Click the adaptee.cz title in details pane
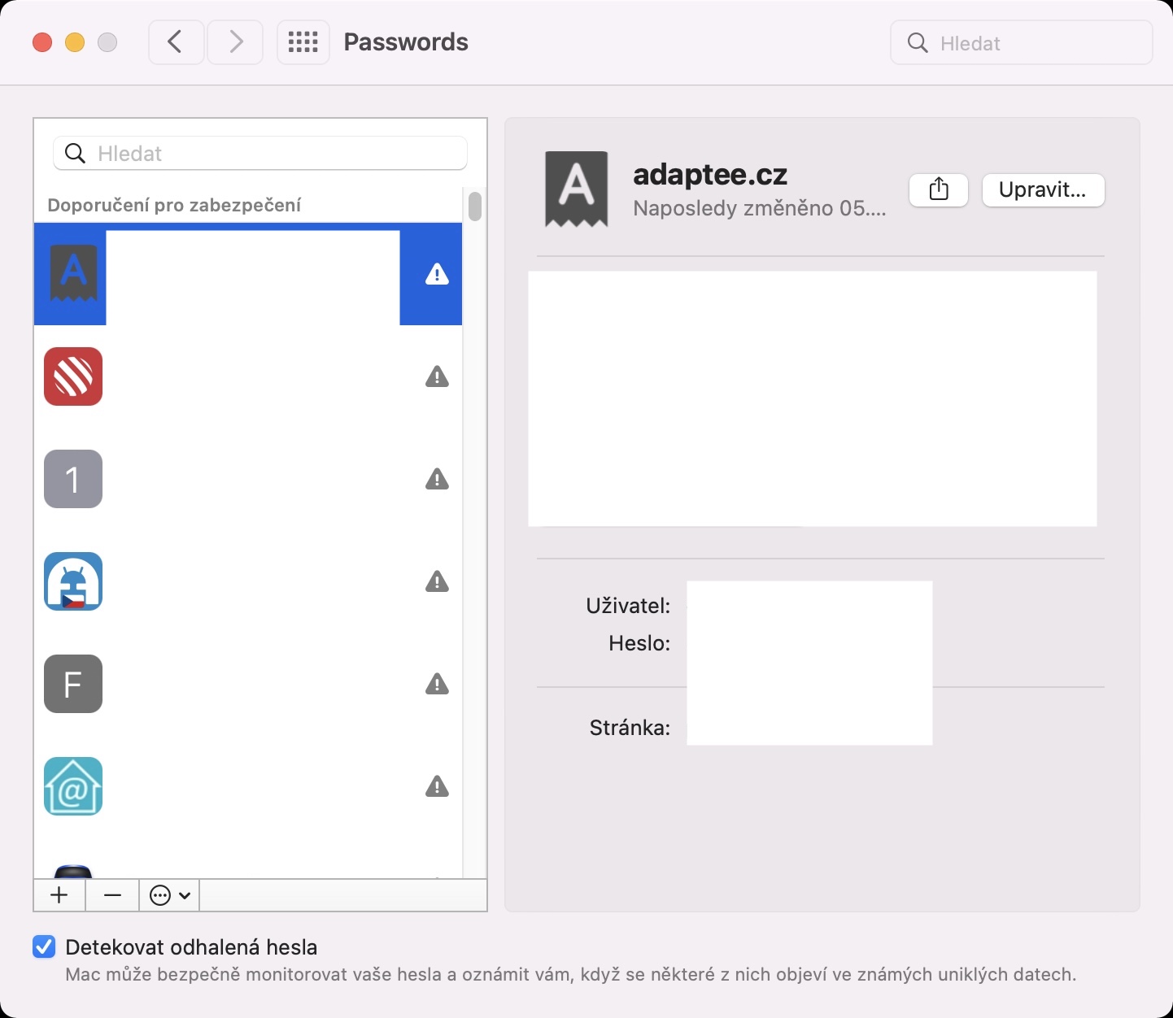The width and height of the screenshot is (1173, 1018). click(710, 174)
